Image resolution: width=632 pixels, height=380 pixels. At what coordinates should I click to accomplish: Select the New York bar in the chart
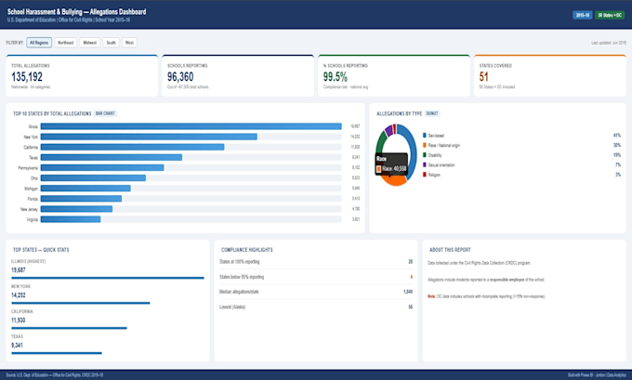[x=149, y=137]
